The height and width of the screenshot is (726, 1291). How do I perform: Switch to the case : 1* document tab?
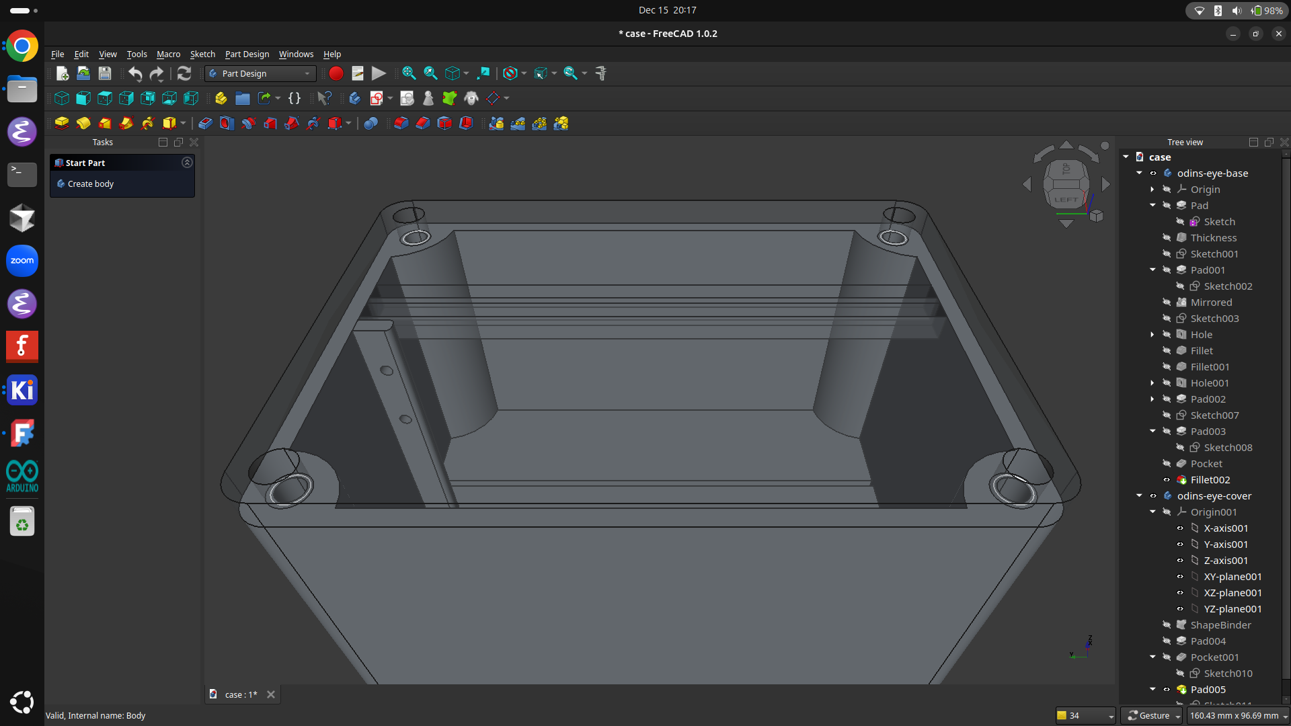tap(240, 694)
